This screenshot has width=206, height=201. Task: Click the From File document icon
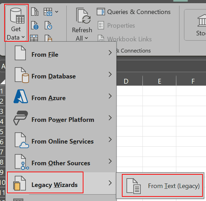tap(20, 53)
